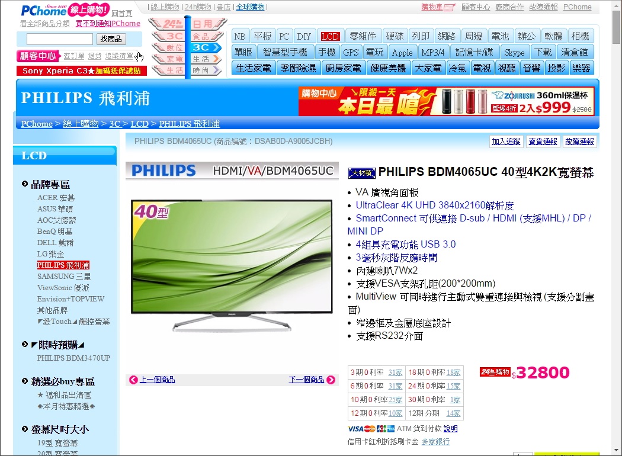Open the 全球購物 top link
Viewport: 622px width, 456px height.
click(x=251, y=7)
